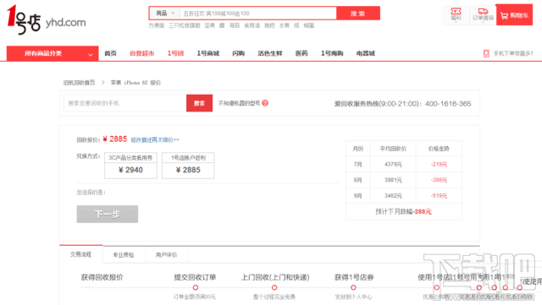The width and height of the screenshot is (542, 305).
Task: Click the -519元 trend value
Action: [439, 196]
